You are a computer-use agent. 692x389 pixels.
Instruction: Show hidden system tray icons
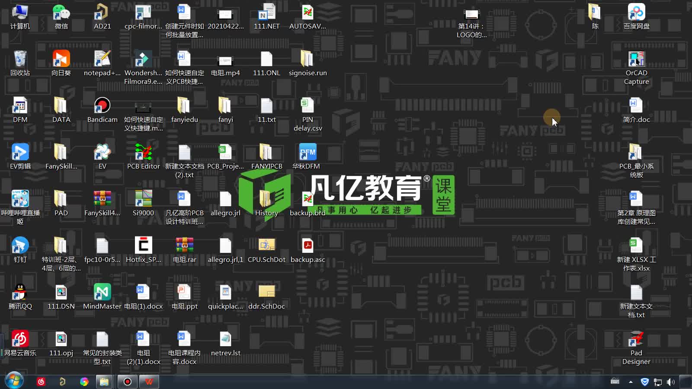631,382
